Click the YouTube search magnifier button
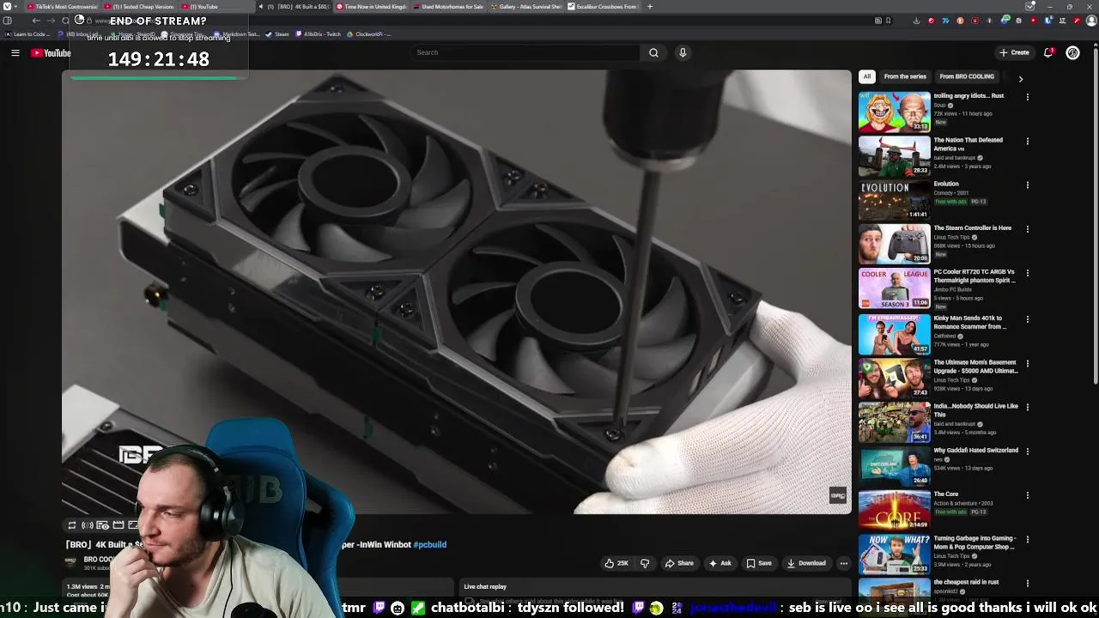1099x618 pixels. click(x=653, y=52)
